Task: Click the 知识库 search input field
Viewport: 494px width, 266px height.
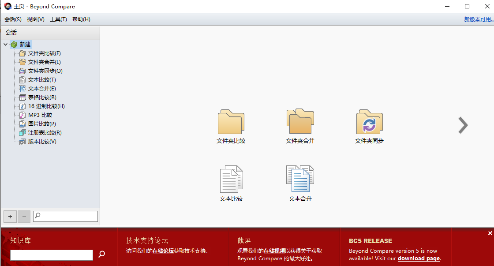Action: click(x=51, y=255)
